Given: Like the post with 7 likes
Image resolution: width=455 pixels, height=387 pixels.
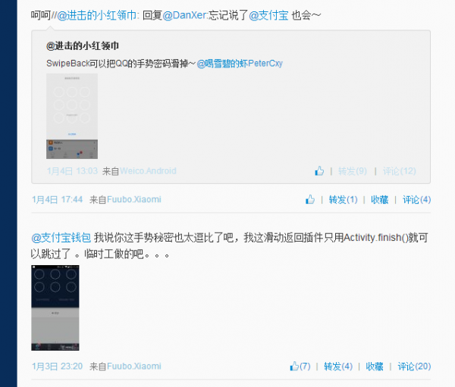Looking at the screenshot, I should tap(300, 366).
